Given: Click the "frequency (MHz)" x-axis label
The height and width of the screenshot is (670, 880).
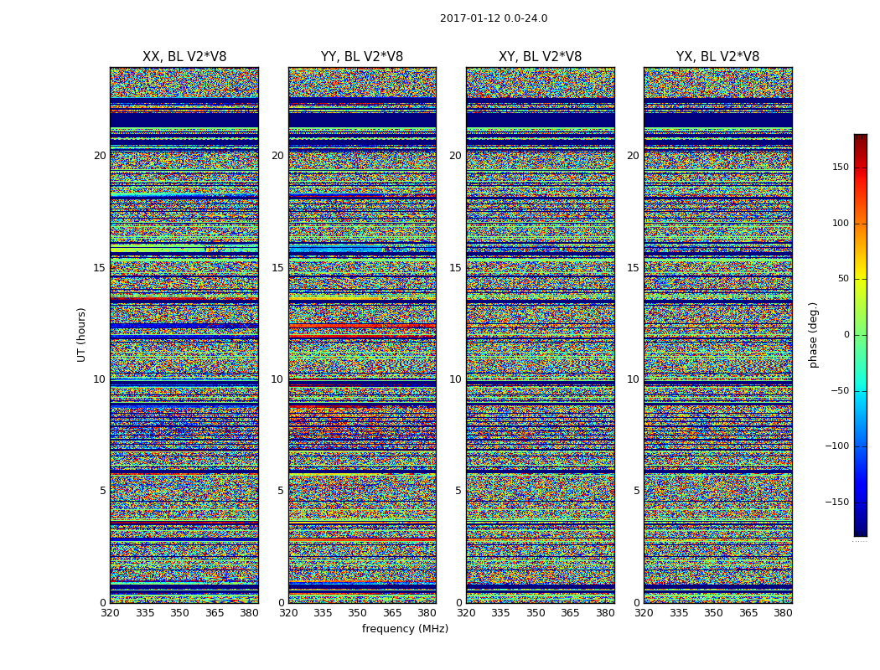Looking at the screenshot, I should [405, 628].
